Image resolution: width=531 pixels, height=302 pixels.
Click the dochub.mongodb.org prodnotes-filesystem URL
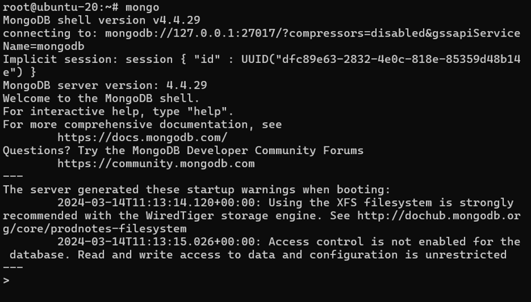click(x=439, y=216)
